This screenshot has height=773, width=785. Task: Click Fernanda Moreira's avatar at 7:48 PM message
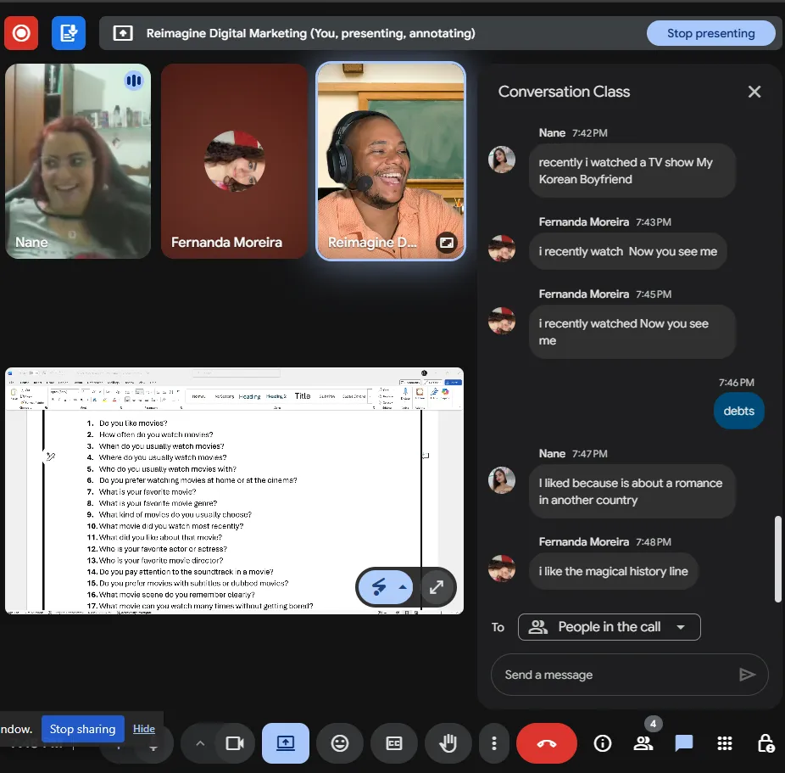(502, 569)
